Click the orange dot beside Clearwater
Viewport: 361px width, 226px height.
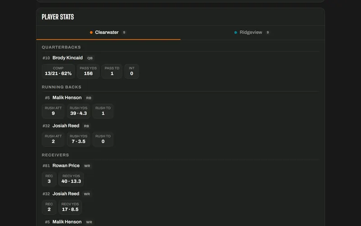[91, 33]
